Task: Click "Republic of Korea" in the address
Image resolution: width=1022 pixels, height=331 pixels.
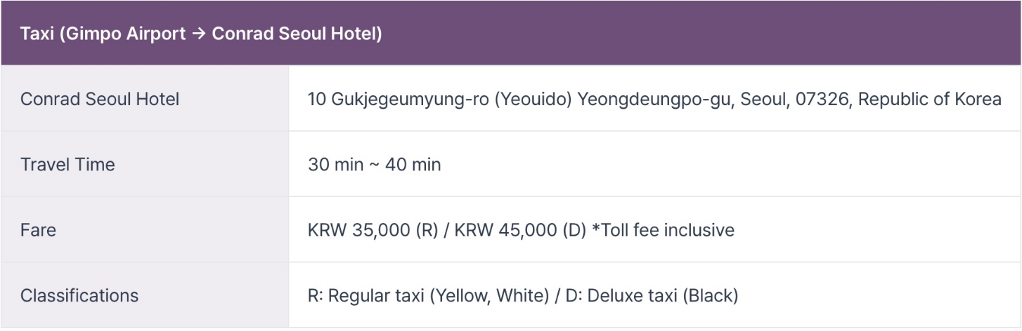Action: (930, 99)
